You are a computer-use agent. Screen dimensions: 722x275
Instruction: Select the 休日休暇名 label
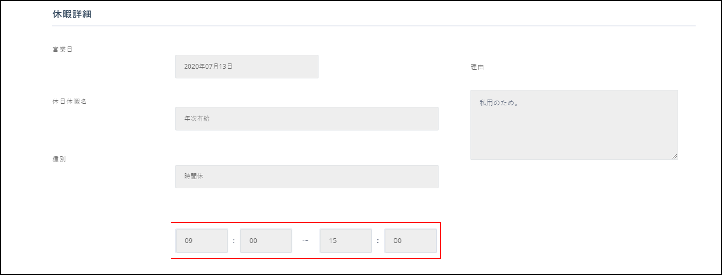point(69,101)
